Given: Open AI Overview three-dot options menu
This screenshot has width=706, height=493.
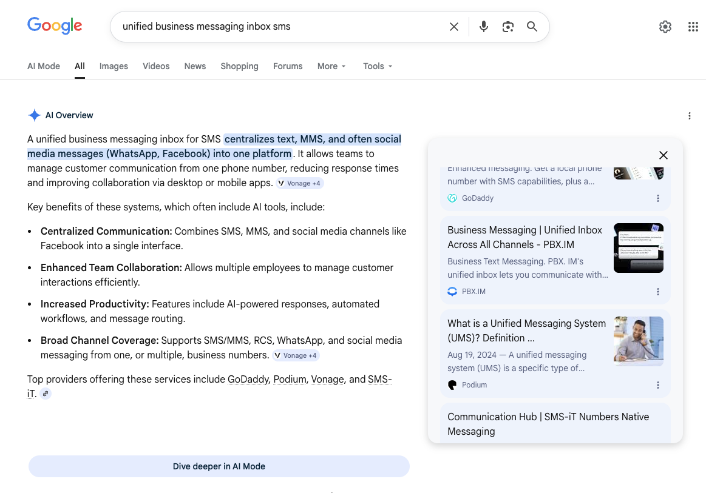Looking at the screenshot, I should coord(690,116).
